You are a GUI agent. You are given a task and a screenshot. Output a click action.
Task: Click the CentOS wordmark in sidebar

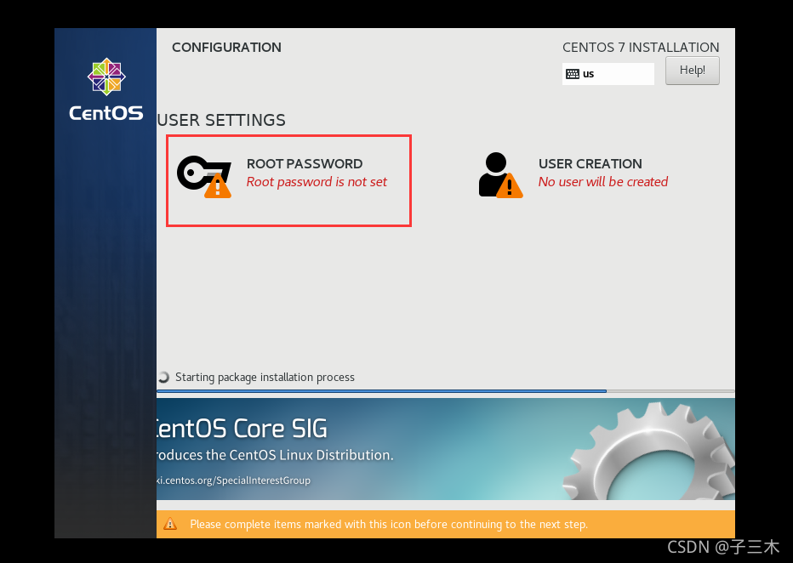point(106,113)
